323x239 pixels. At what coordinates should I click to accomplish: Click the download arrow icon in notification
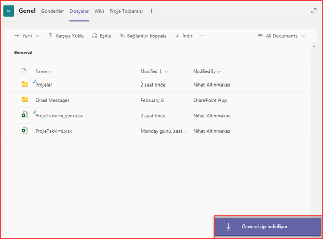pos(228,227)
